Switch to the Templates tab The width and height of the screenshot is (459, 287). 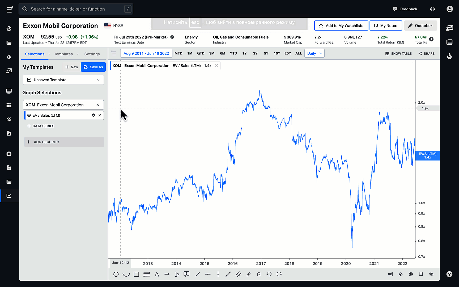click(x=63, y=54)
